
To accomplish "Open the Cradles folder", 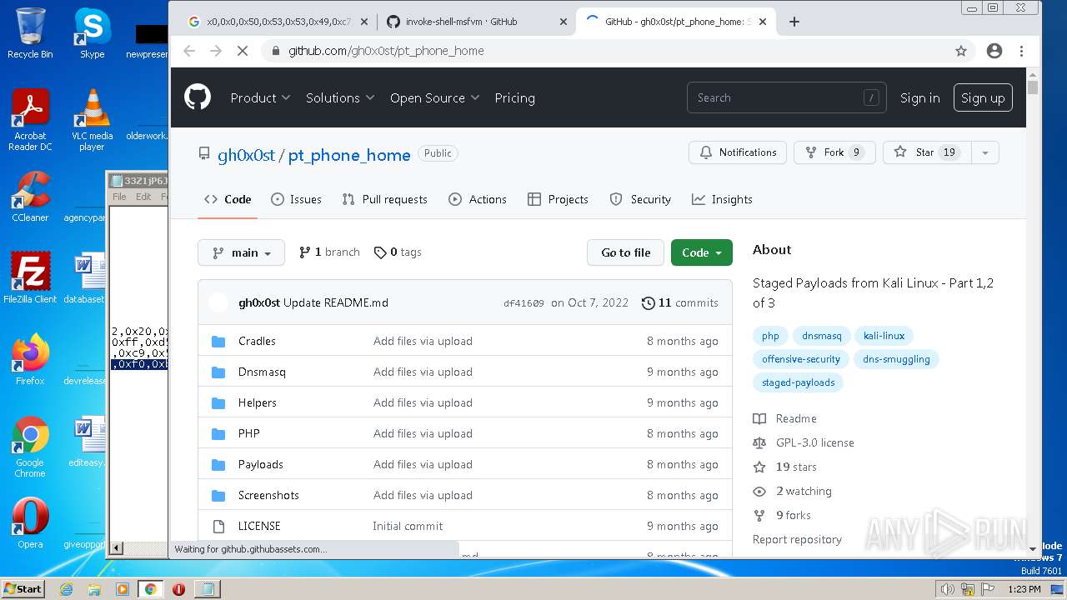I will click(257, 341).
